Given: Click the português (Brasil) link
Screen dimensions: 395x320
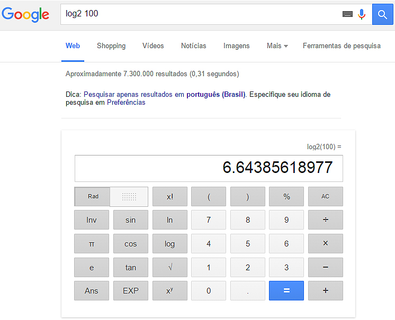Looking at the screenshot, I should 216,94.
